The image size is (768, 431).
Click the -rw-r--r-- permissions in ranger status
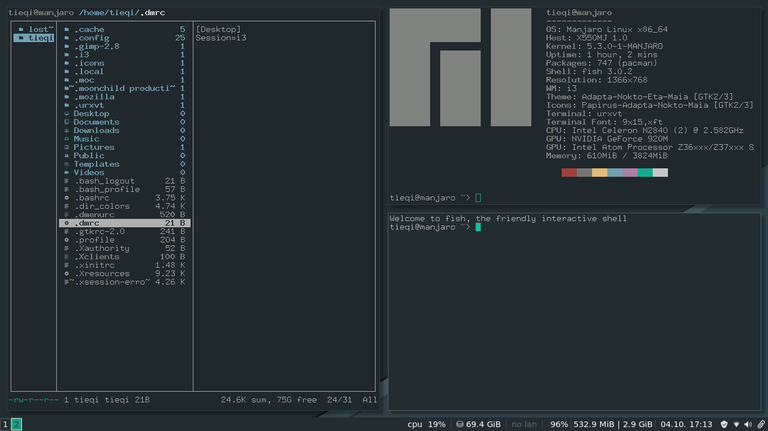pyautogui.click(x=34, y=400)
